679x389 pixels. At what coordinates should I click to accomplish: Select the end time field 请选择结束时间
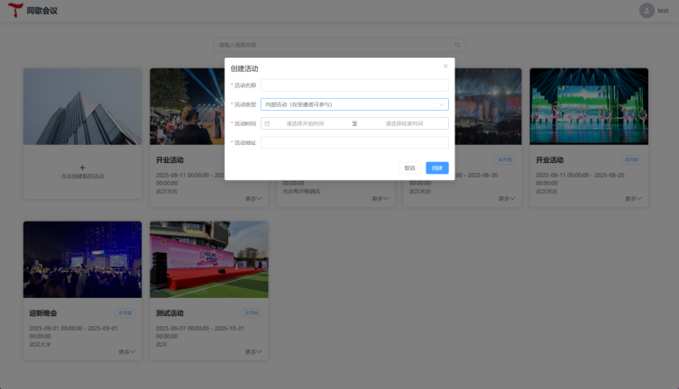pos(404,123)
